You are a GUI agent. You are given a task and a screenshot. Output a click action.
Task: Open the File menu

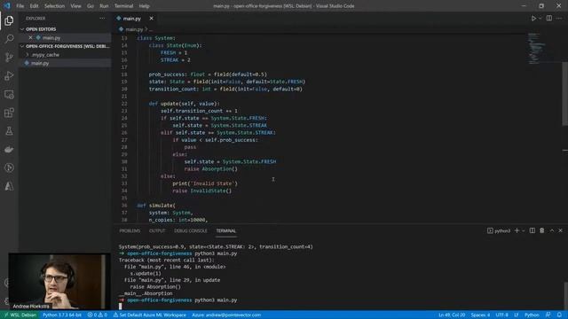click(x=20, y=6)
